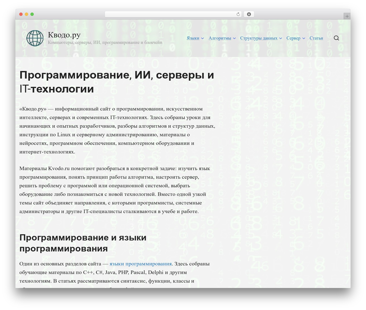Click the heading Программирование, ИИ, серверы и IT-технологии
Image resolution: width=366 pixels, height=310 pixels.
pyautogui.click(x=117, y=82)
